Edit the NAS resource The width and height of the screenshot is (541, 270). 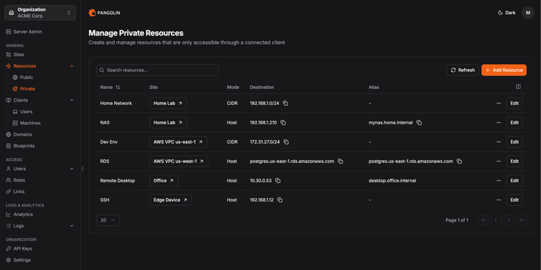[515, 123]
